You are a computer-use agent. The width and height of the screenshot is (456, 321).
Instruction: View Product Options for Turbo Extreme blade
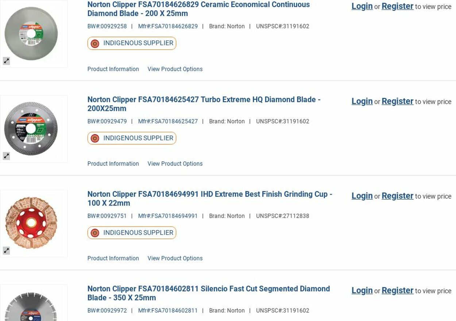pyautogui.click(x=175, y=164)
